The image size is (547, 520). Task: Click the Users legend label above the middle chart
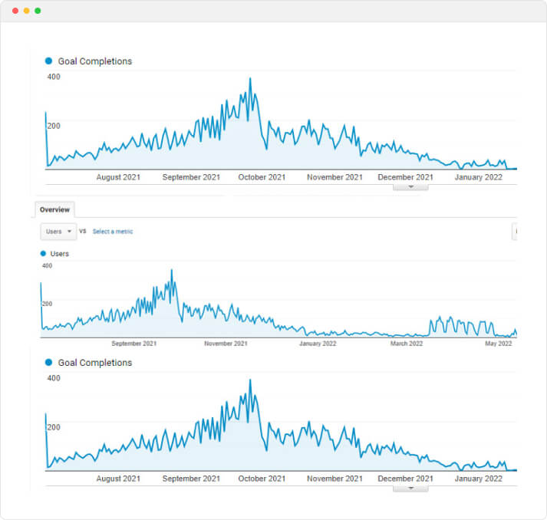[x=59, y=254]
